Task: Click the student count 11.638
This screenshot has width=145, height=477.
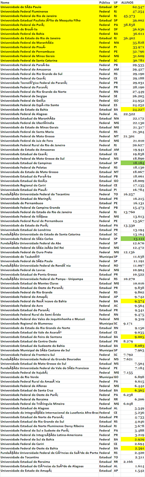Action: click(x=138, y=257)
